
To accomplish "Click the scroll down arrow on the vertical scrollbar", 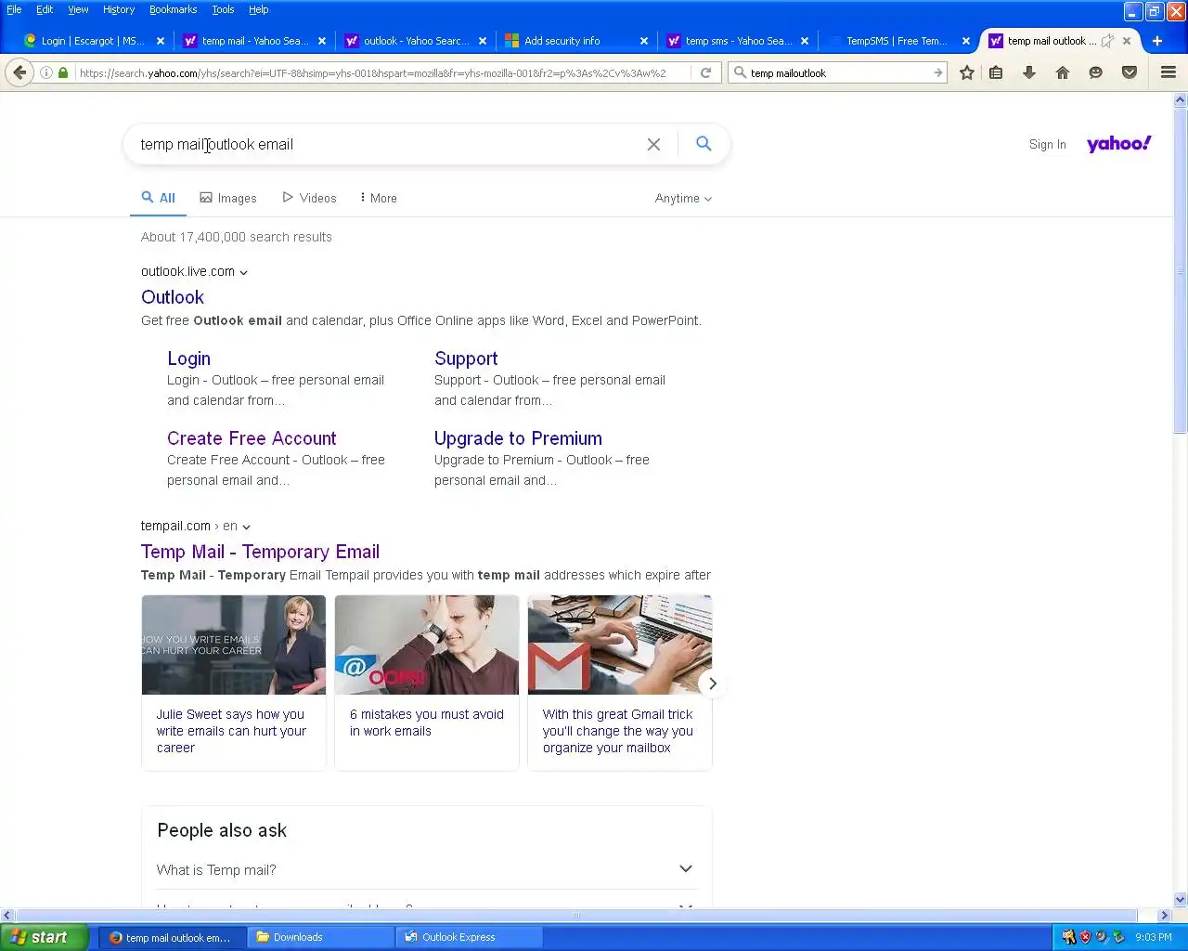I will click(x=1181, y=899).
